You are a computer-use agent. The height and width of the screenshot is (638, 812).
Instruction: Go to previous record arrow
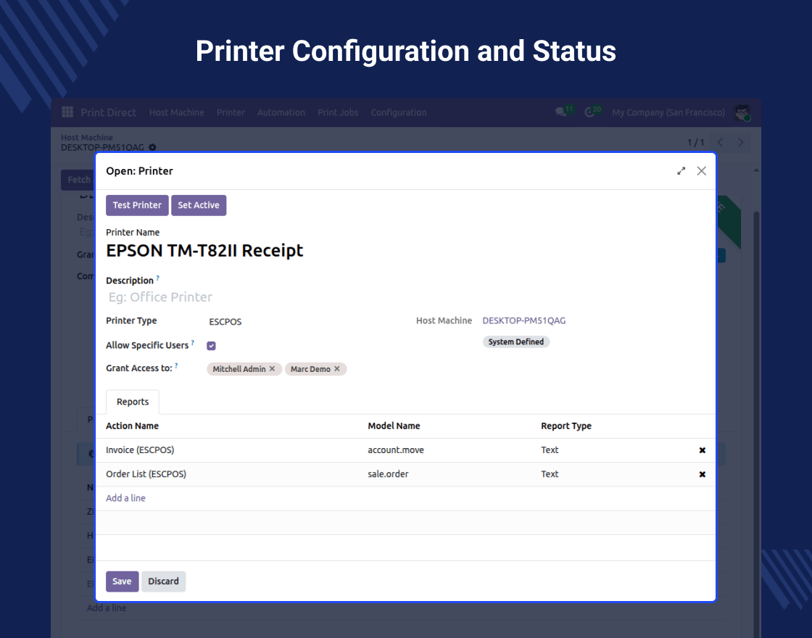(x=721, y=142)
